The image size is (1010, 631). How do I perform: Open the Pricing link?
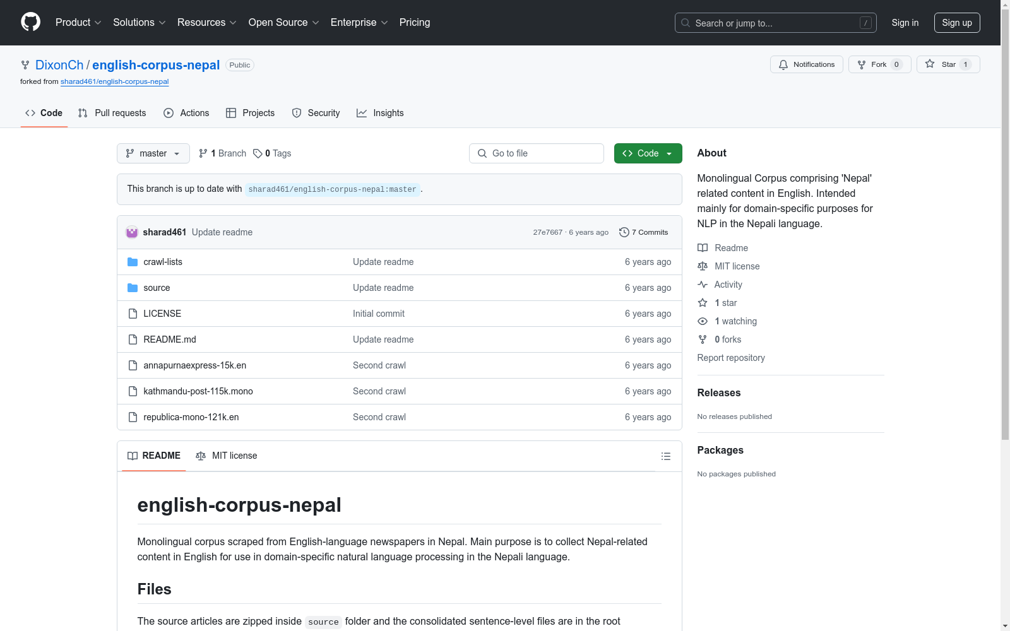click(415, 23)
